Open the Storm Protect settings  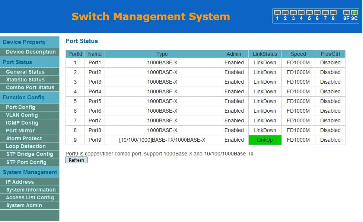point(24,138)
